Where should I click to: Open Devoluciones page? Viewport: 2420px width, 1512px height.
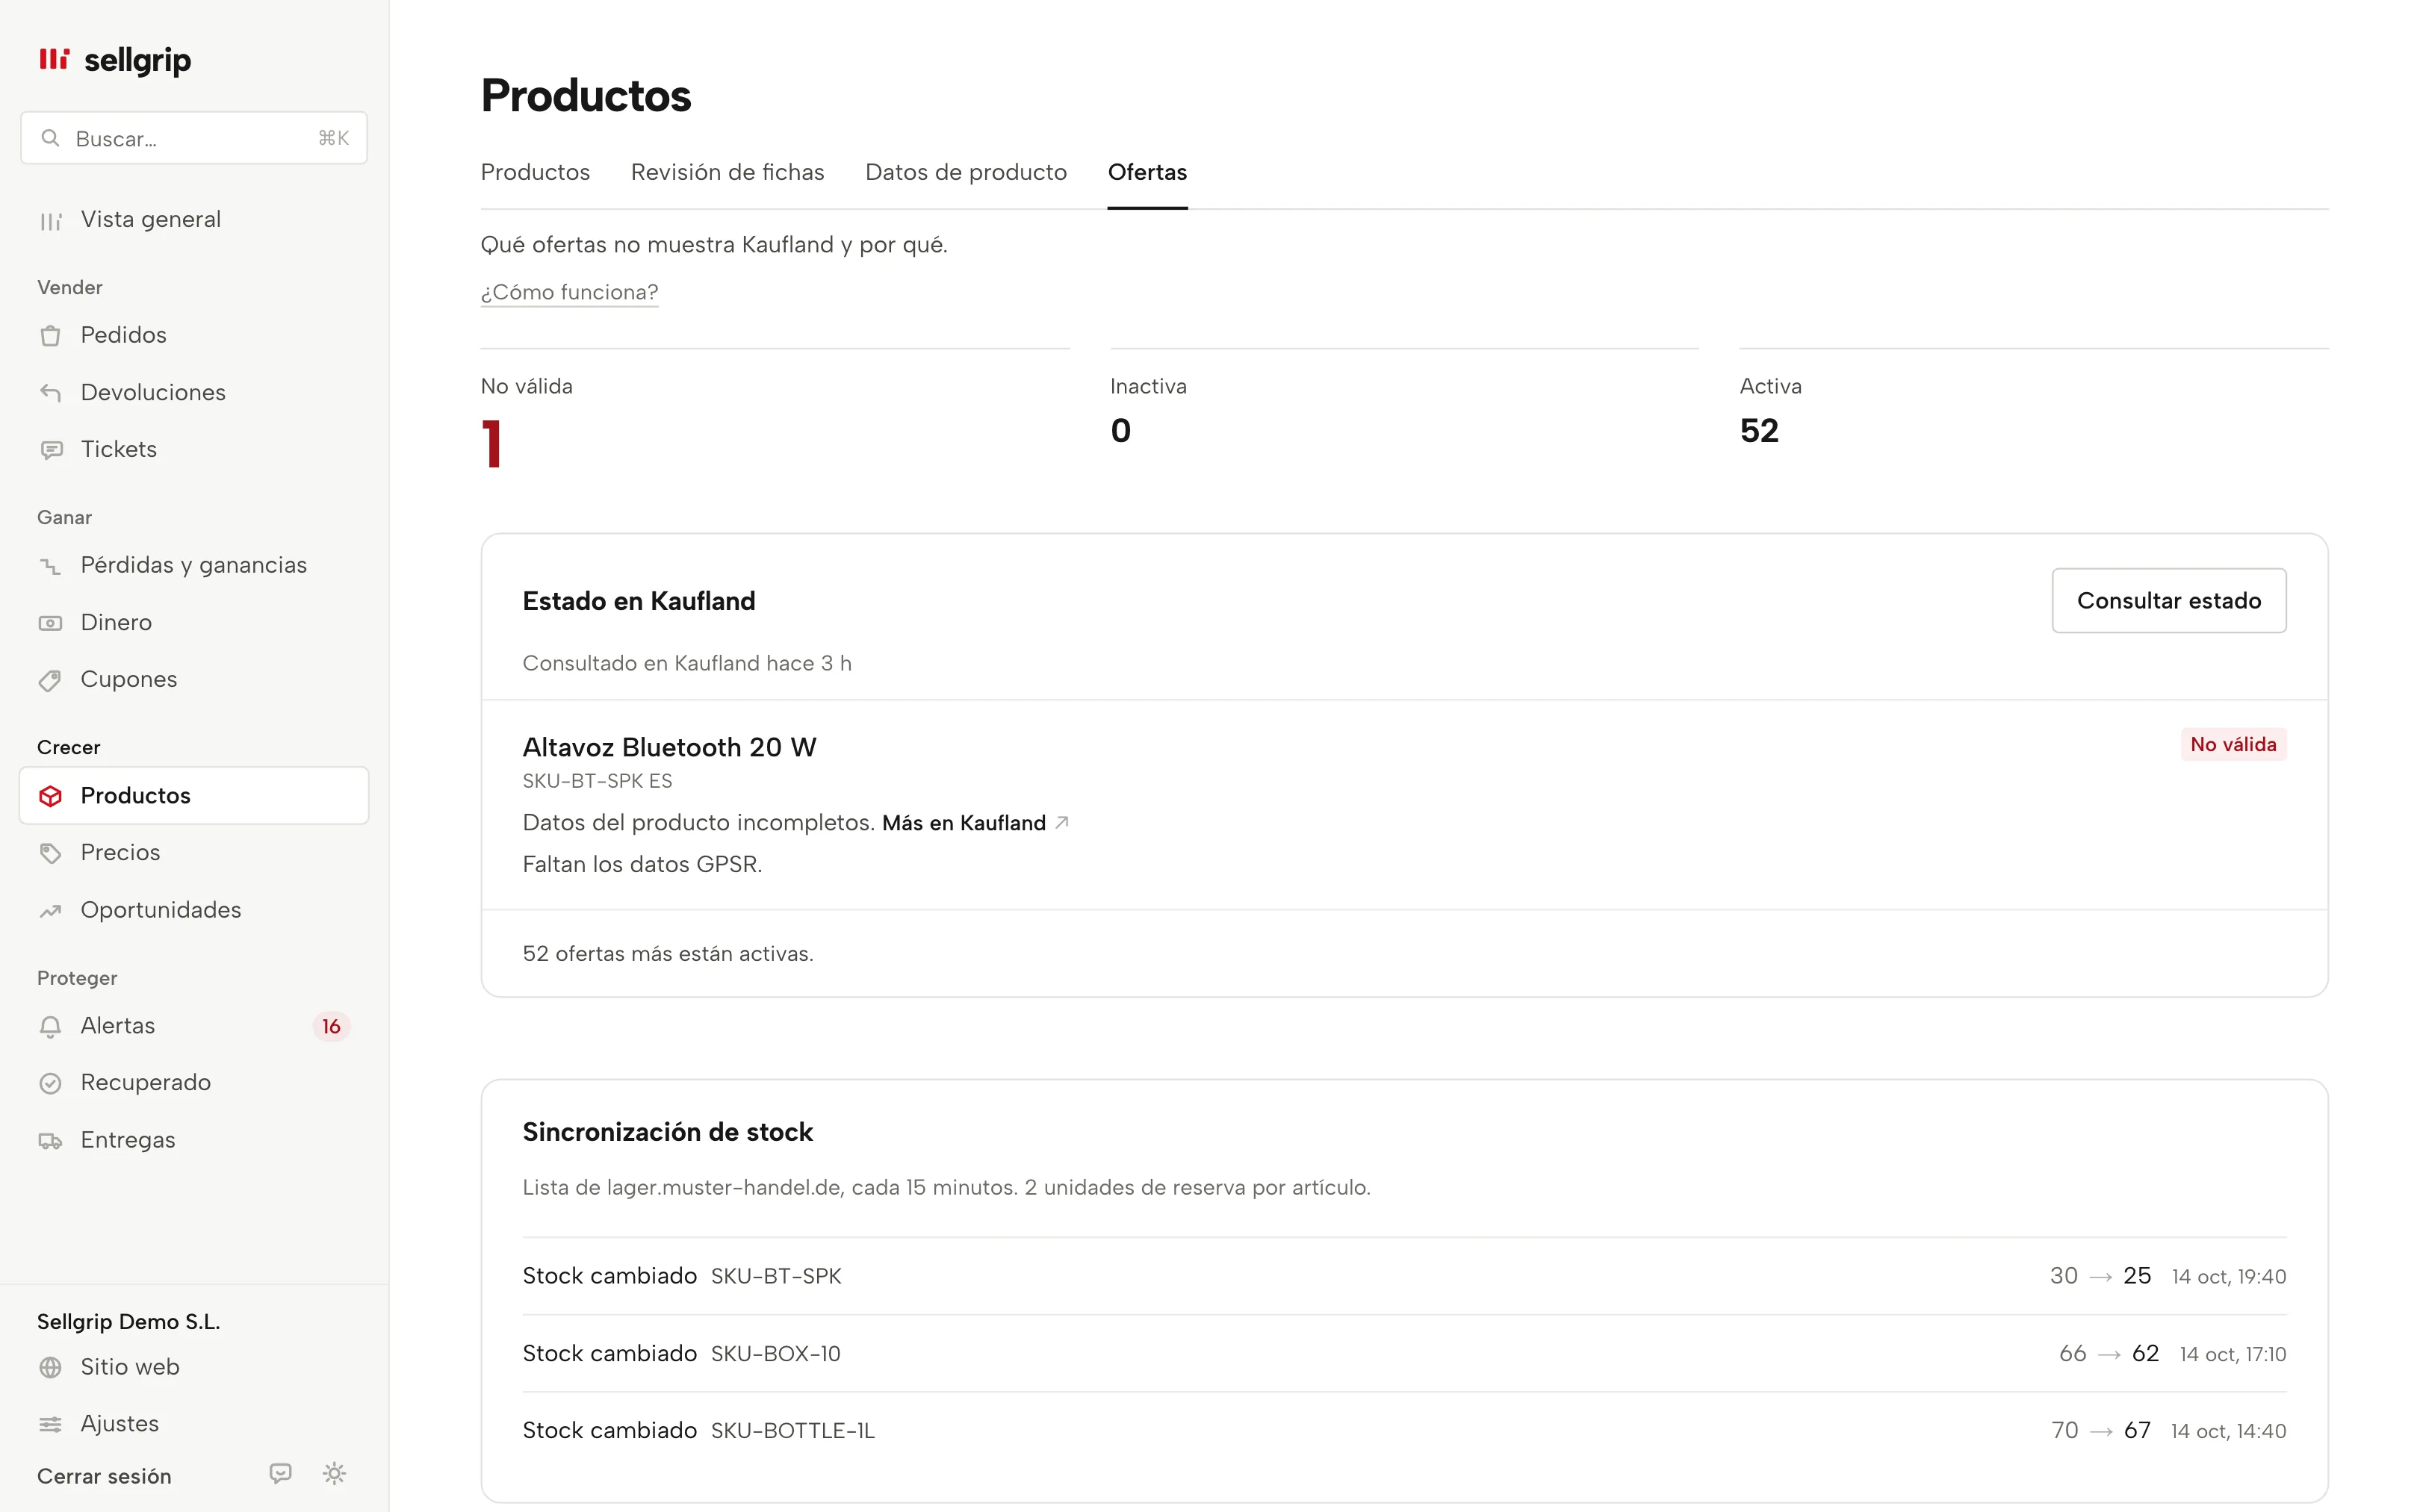[x=194, y=393]
